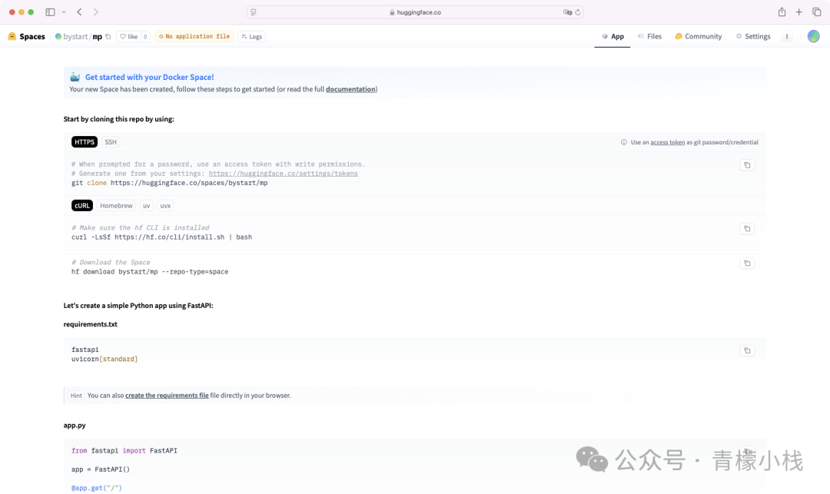Open the create the requirements file link
830x494 pixels.
[167, 396]
